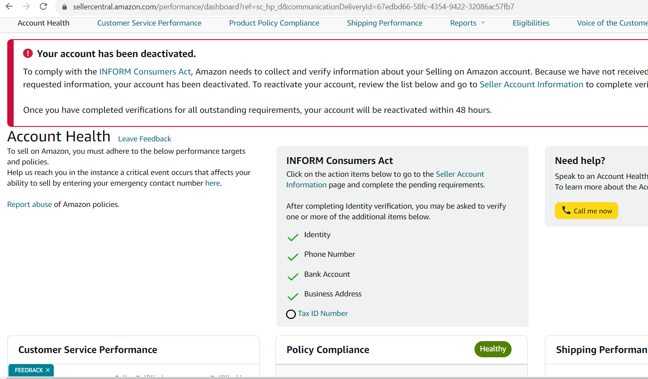This screenshot has width=648, height=379.
Task: Click the red deactivation alert icon
Action: tap(28, 53)
